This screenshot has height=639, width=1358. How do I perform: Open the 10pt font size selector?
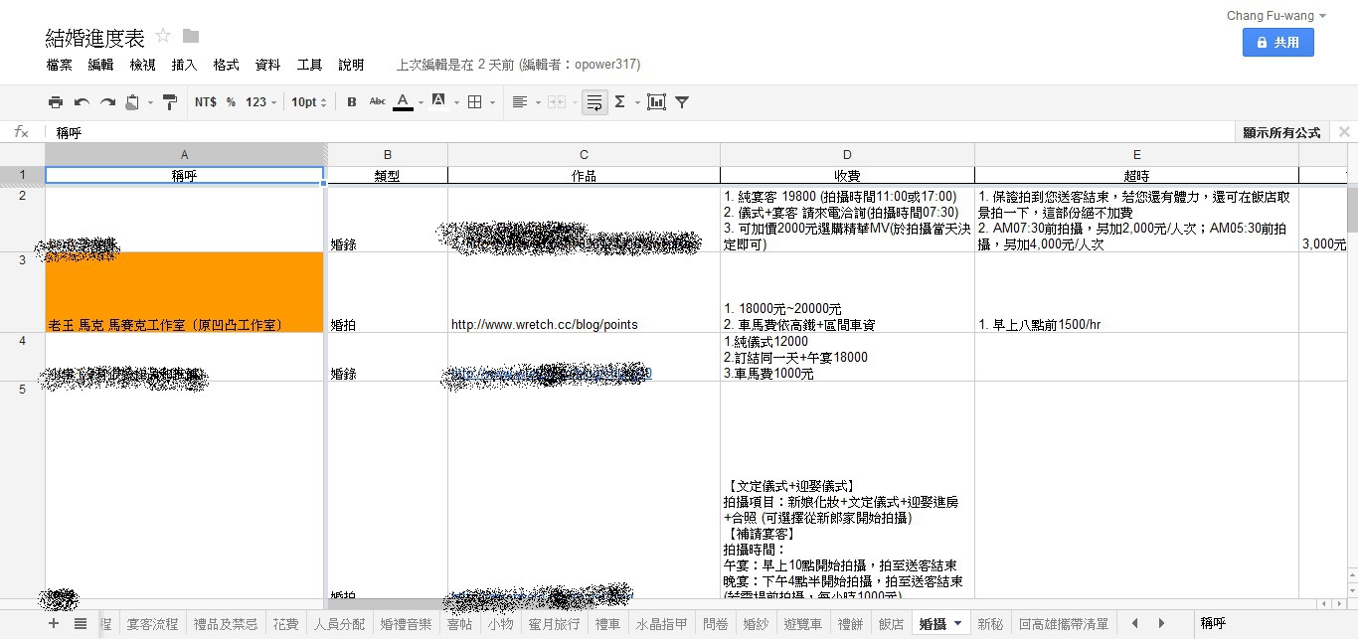(x=308, y=102)
